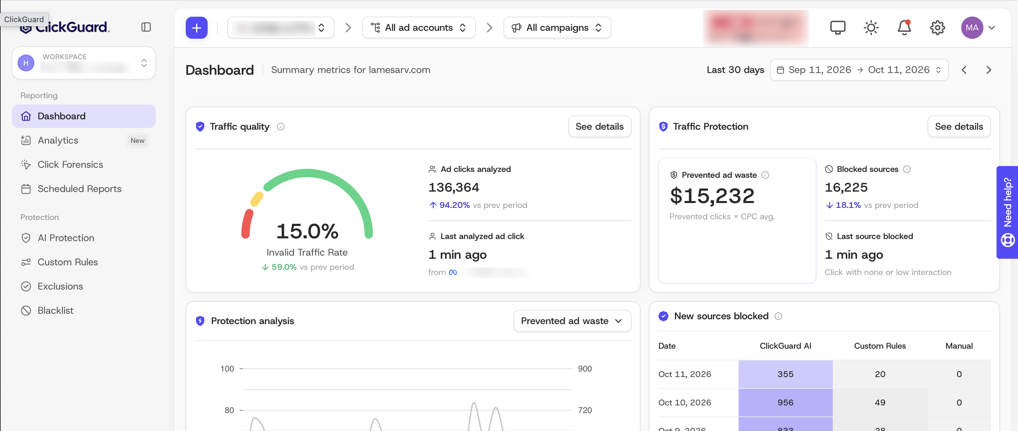This screenshot has width=1018, height=431.
Task: Open settings gear icon
Action: pyautogui.click(x=937, y=28)
